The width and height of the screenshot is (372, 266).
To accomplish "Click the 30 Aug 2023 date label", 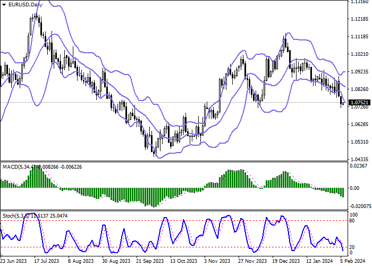I will 116,261.
